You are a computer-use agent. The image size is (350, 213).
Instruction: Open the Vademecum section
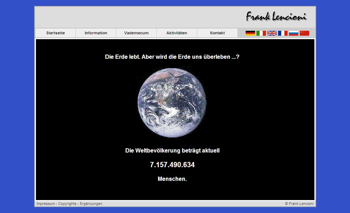tap(136, 33)
